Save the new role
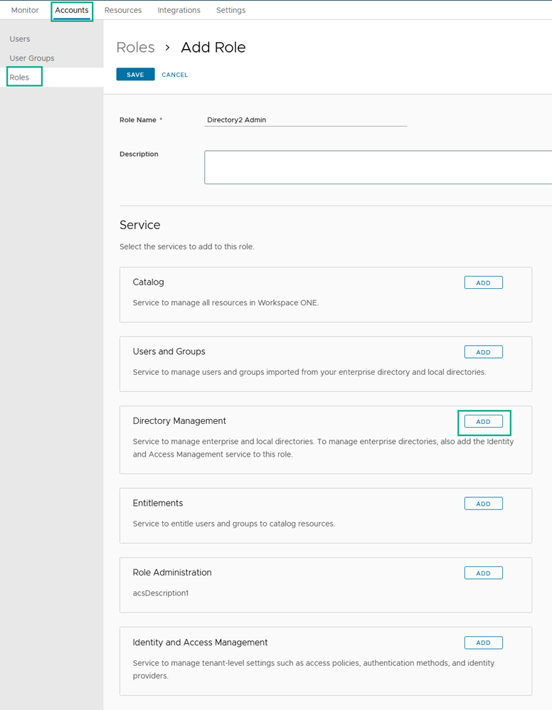 tap(135, 74)
